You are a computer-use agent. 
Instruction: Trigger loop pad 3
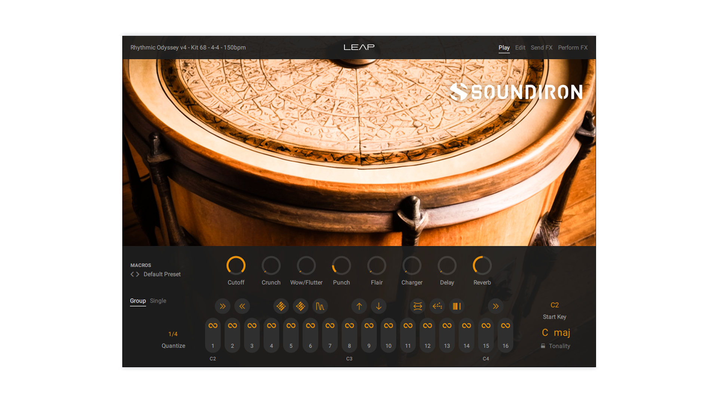pos(252,335)
